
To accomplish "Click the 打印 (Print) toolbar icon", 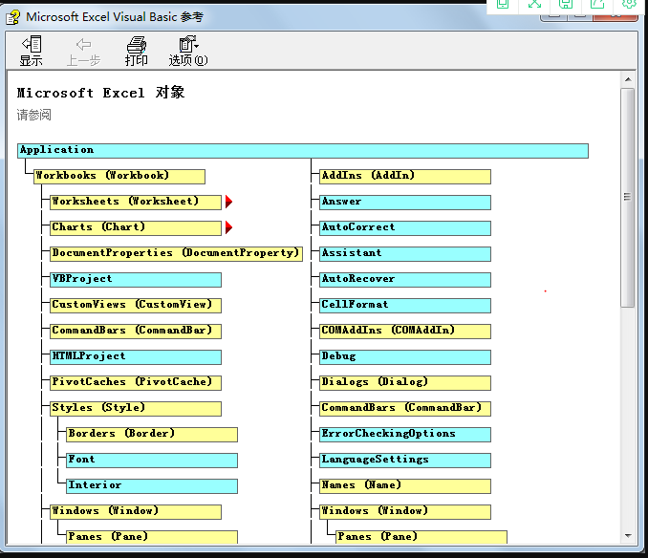I will pos(137,52).
